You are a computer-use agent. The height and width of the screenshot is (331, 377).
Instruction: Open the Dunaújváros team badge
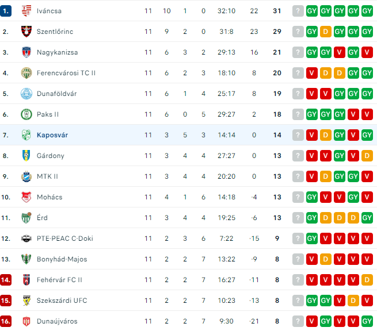(x=26, y=321)
